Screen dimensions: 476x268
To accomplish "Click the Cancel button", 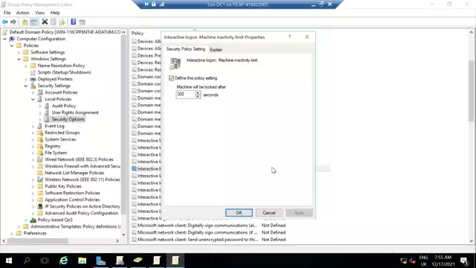I will click(x=269, y=213).
